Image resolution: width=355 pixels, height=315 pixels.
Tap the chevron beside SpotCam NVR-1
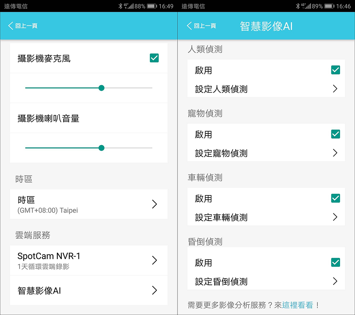[154, 260]
